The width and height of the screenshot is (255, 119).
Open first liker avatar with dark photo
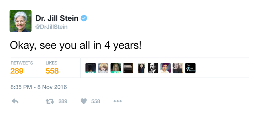point(91,68)
